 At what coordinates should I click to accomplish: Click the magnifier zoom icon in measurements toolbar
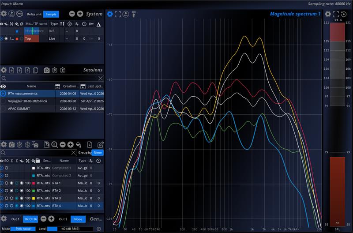tap(54, 144)
